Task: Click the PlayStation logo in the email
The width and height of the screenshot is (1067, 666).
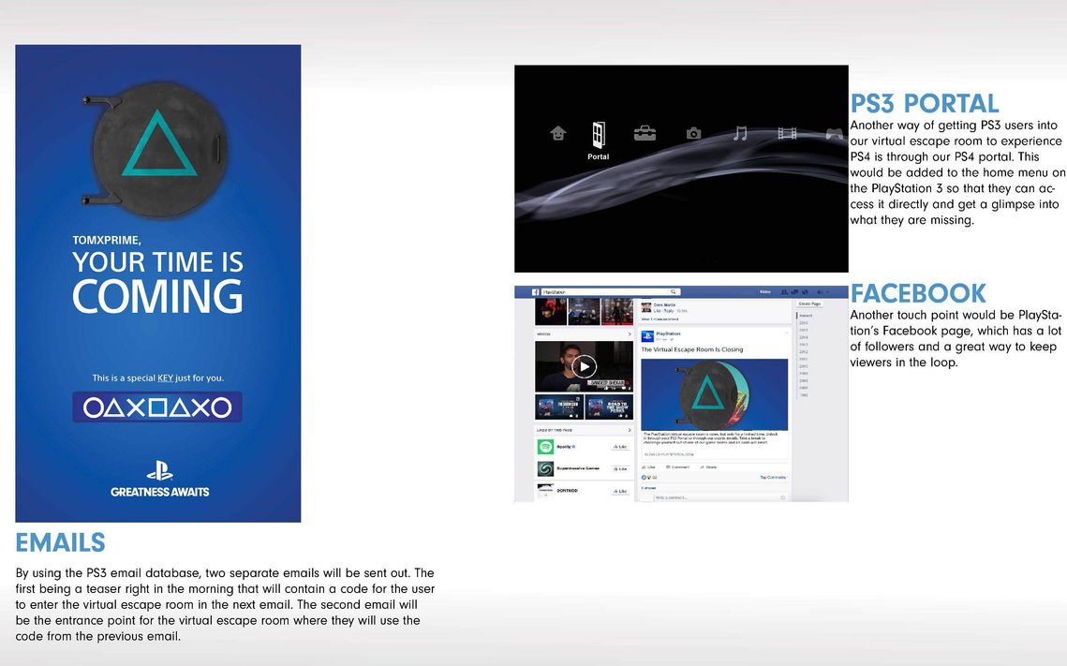Action: pyautogui.click(x=159, y=471)
